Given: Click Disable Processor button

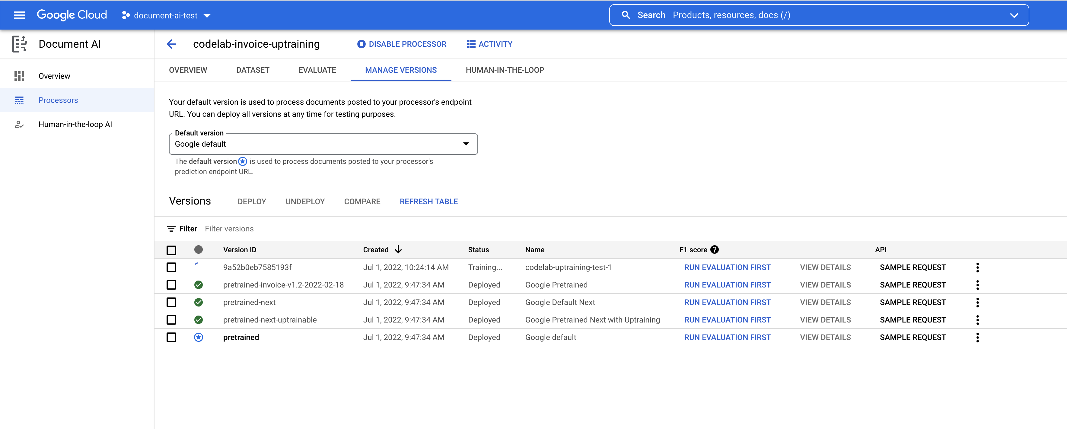Looking at the screenshot, I should (x=402, y=44).
